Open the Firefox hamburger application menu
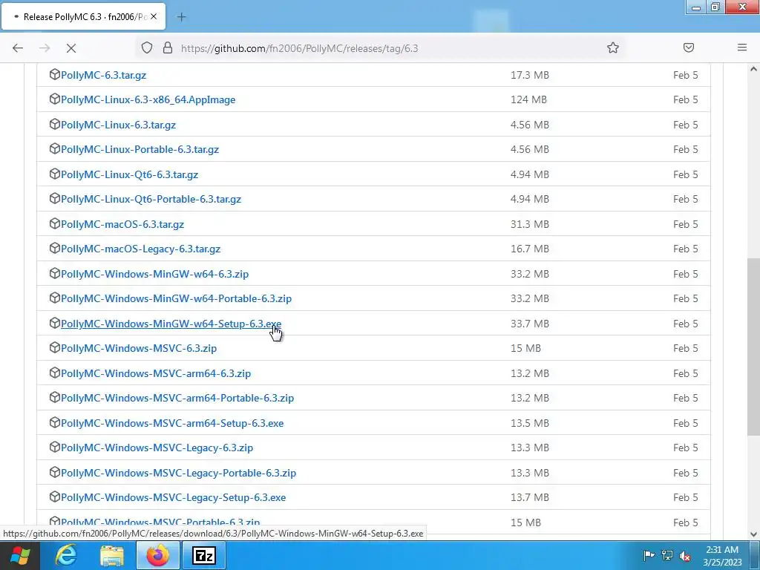 coord(742,47)
